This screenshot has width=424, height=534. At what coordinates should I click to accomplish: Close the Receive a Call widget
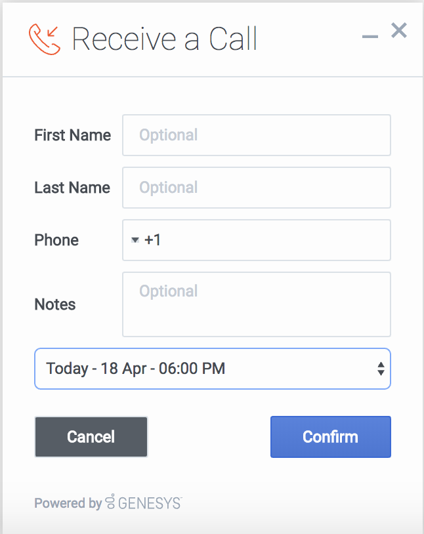(399, 30)
